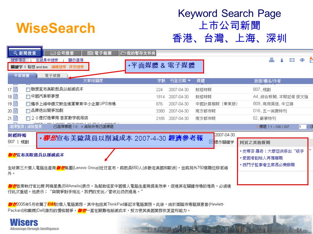Click 在結果中搜索 search within results
The image size is (313, 234).
[x=47, y=60]
